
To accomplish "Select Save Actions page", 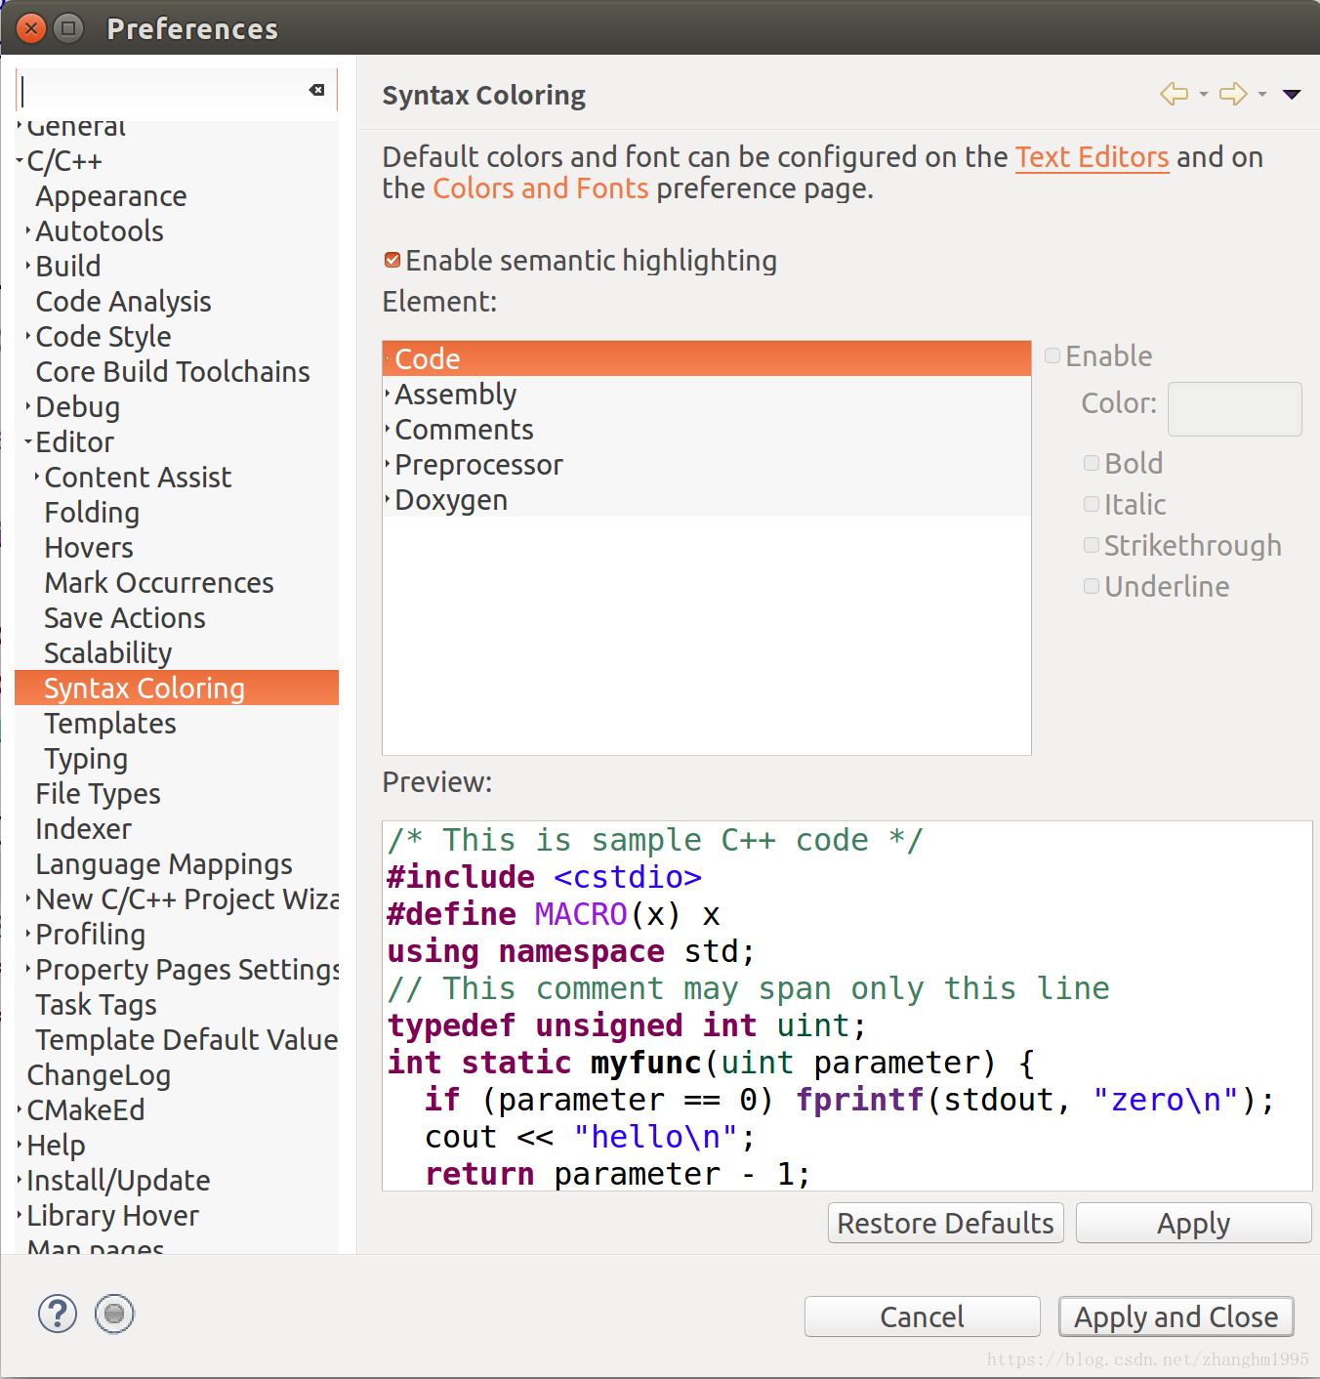I will [x=125, y=618].
